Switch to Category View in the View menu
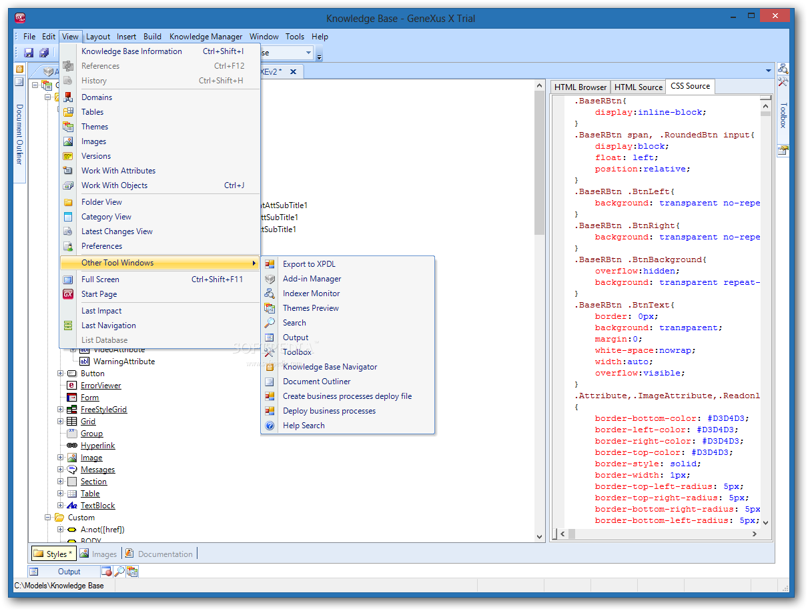The height and width of the screenshot is (611, 808). (160, 217)
